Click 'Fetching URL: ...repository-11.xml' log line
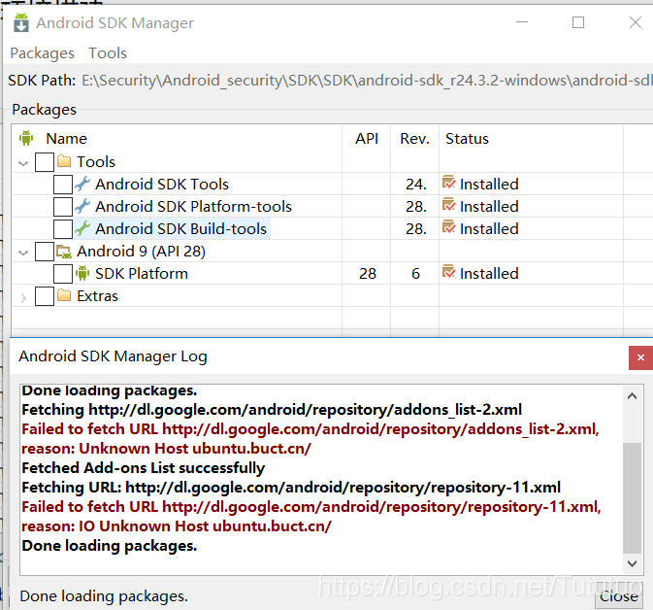653x610 pixels. click(x=291, y=487)
